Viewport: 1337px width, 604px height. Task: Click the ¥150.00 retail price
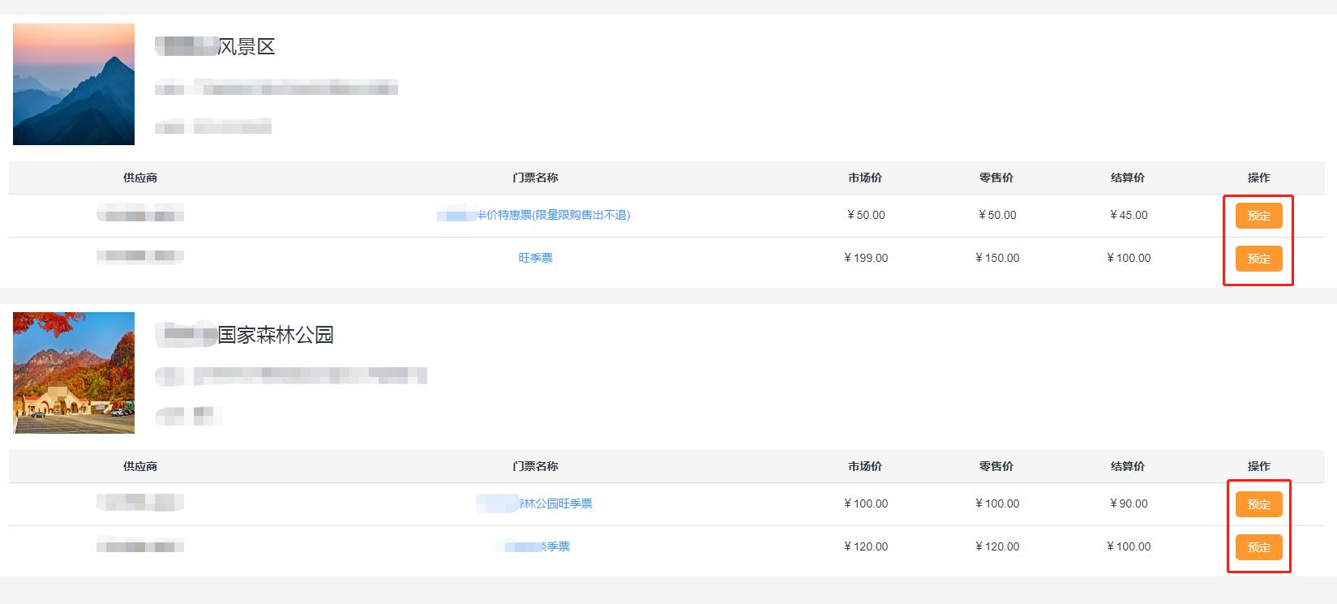tap(996, 258)
